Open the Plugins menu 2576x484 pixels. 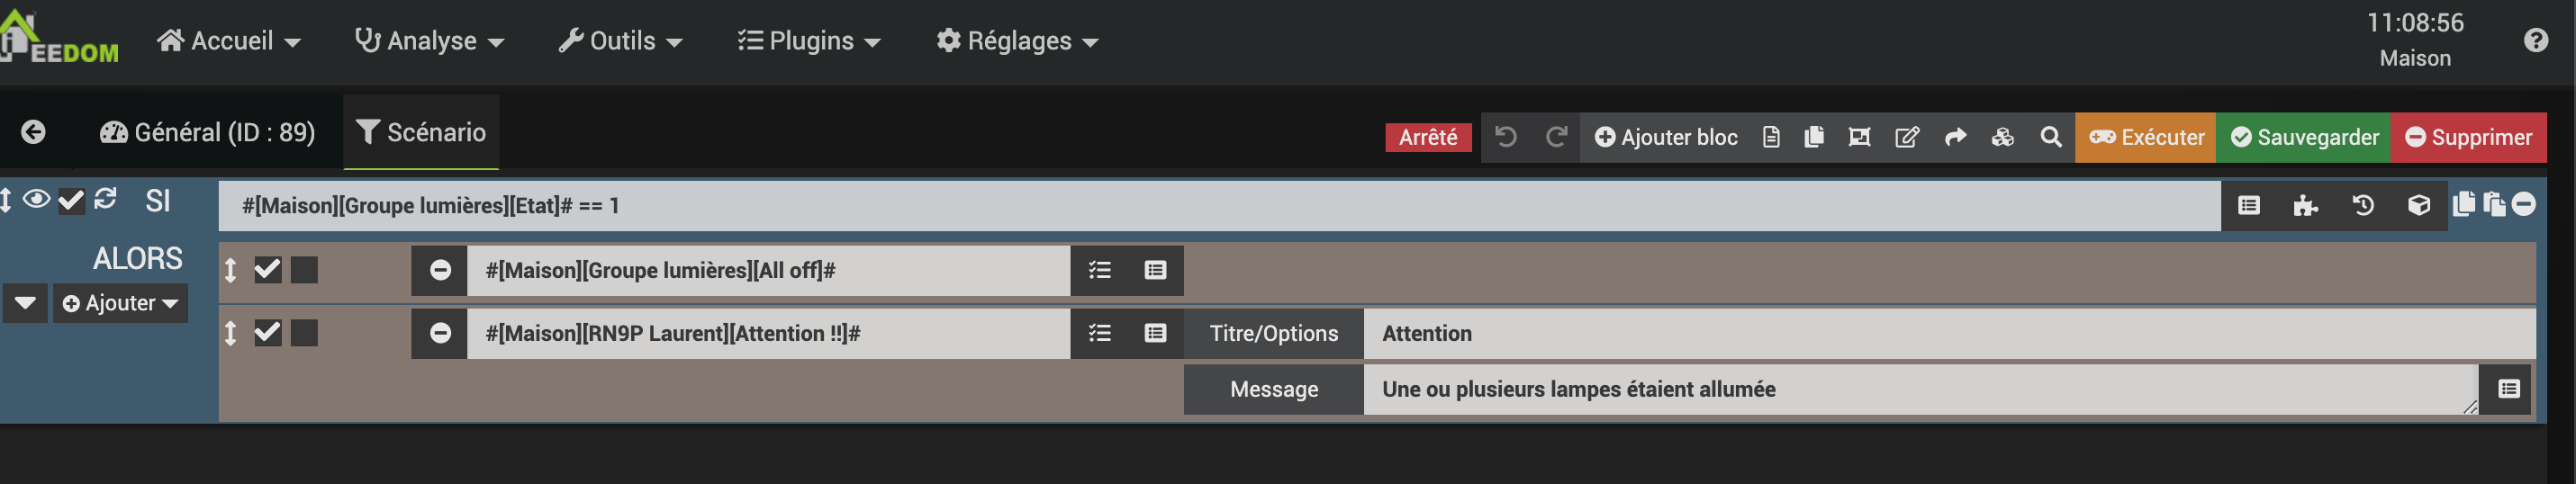coord(809,41)
